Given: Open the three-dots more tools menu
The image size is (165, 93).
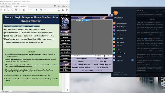Looking at the screenshot, I should [x=52, y=10].
